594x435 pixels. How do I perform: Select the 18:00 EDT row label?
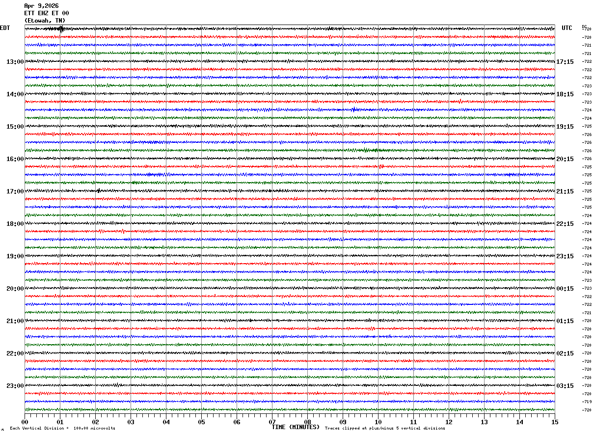tap(15, 224)
